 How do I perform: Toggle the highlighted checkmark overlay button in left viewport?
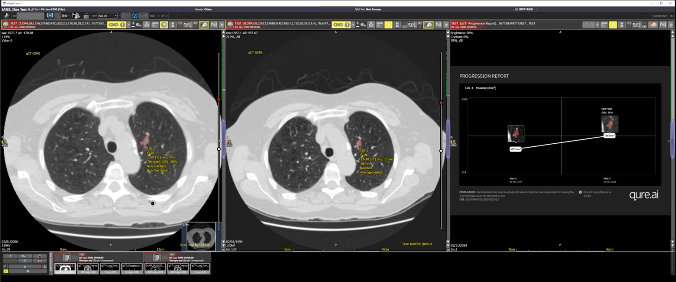point(204,25)
